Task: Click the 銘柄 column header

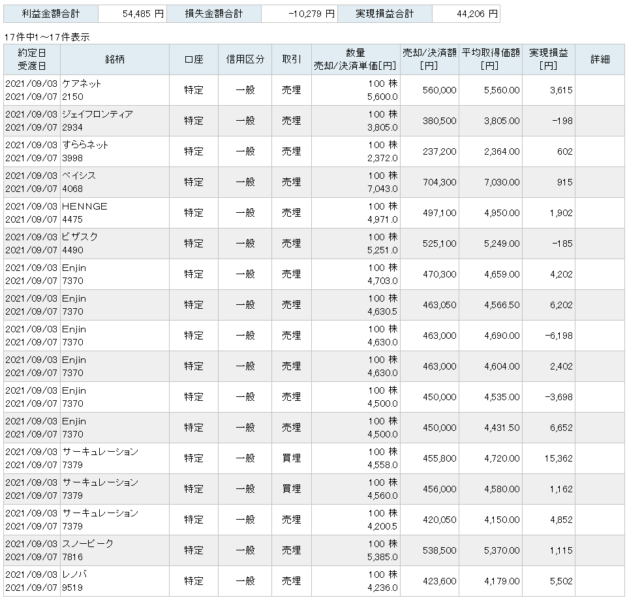Action: tap(115, 59)
